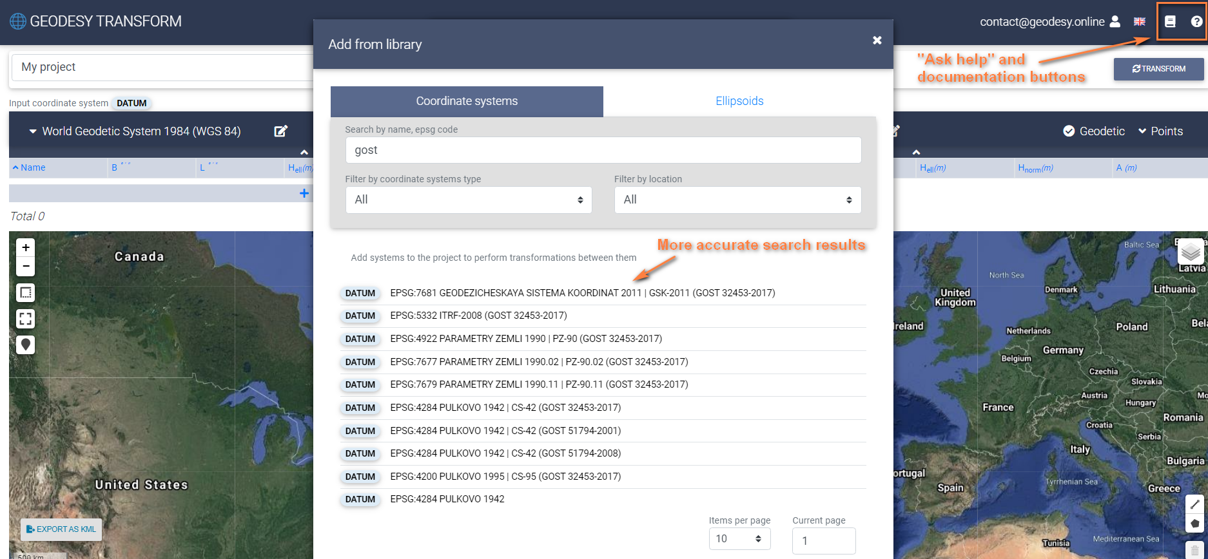Click the help question mark icon
Viewport: 1208px width, 559px height.
coord(1196,22)
